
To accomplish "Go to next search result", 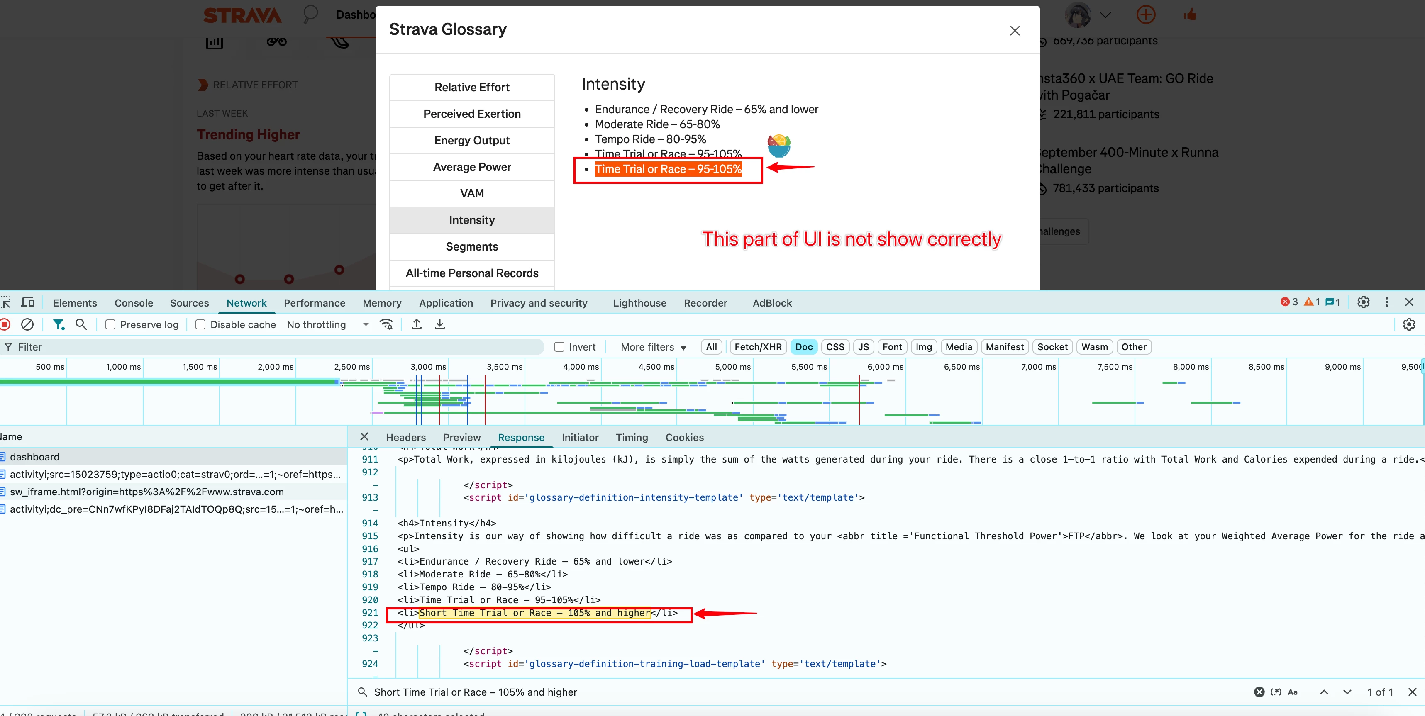I will coord(1347,692).
